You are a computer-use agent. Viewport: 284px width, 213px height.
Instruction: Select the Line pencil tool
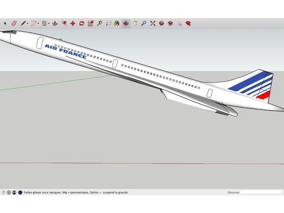pos(23,23)
